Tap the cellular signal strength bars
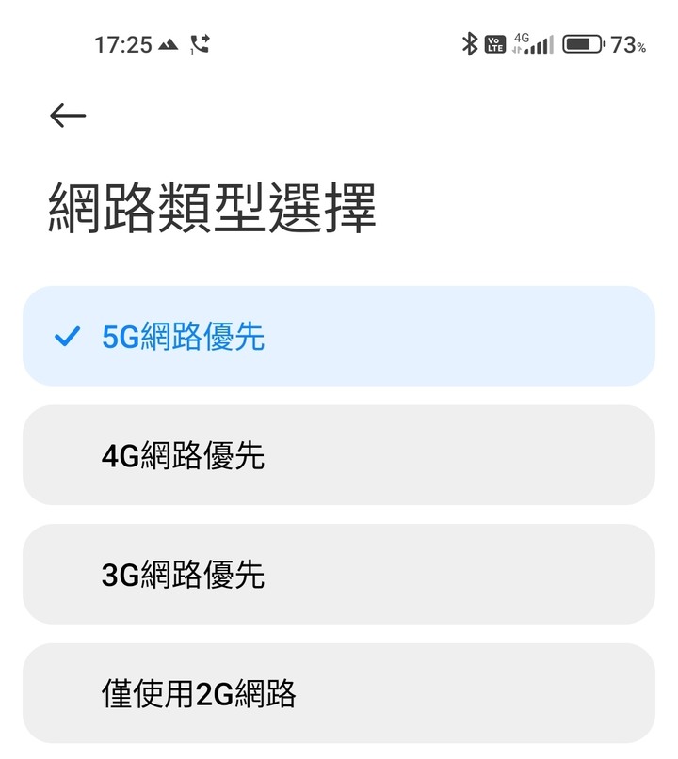678x759 pixels. click(x=539, y=45)
